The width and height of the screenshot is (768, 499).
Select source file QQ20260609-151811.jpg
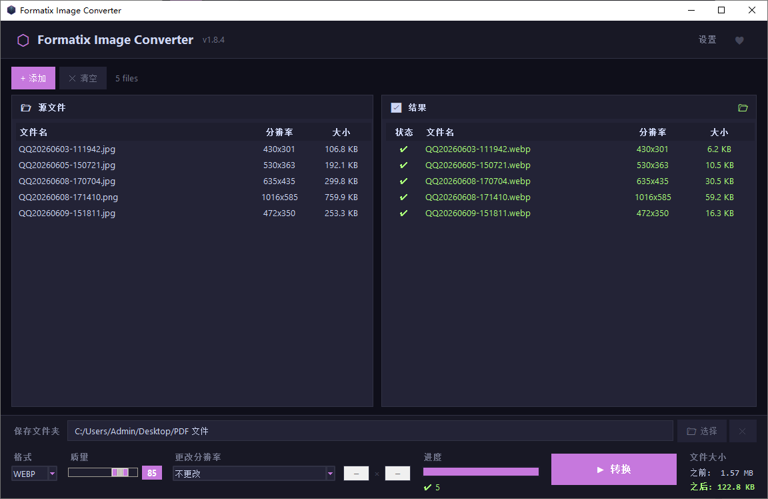[x=192, y=213]
